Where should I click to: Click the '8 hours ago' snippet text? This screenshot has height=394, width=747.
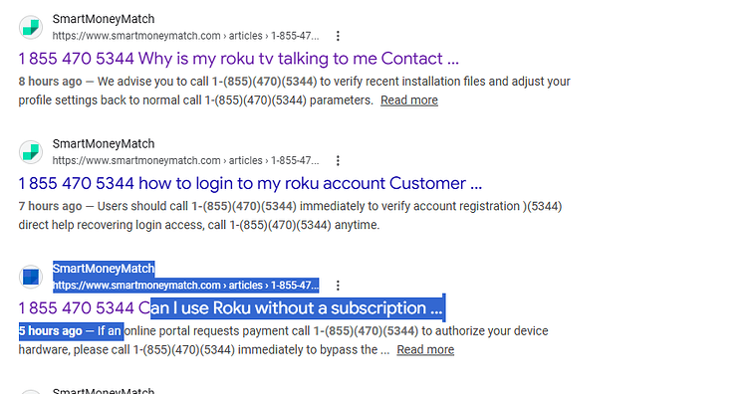click(50, 82)
